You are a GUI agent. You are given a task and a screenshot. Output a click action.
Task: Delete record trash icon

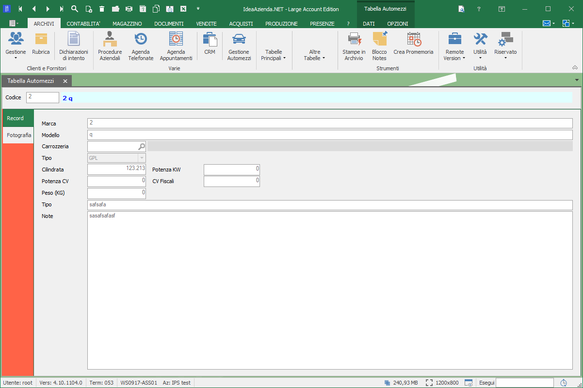102,9
